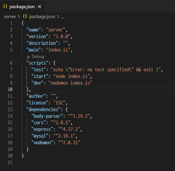
Task: Click Debug play triangle icon
Action: pos(28,57)
